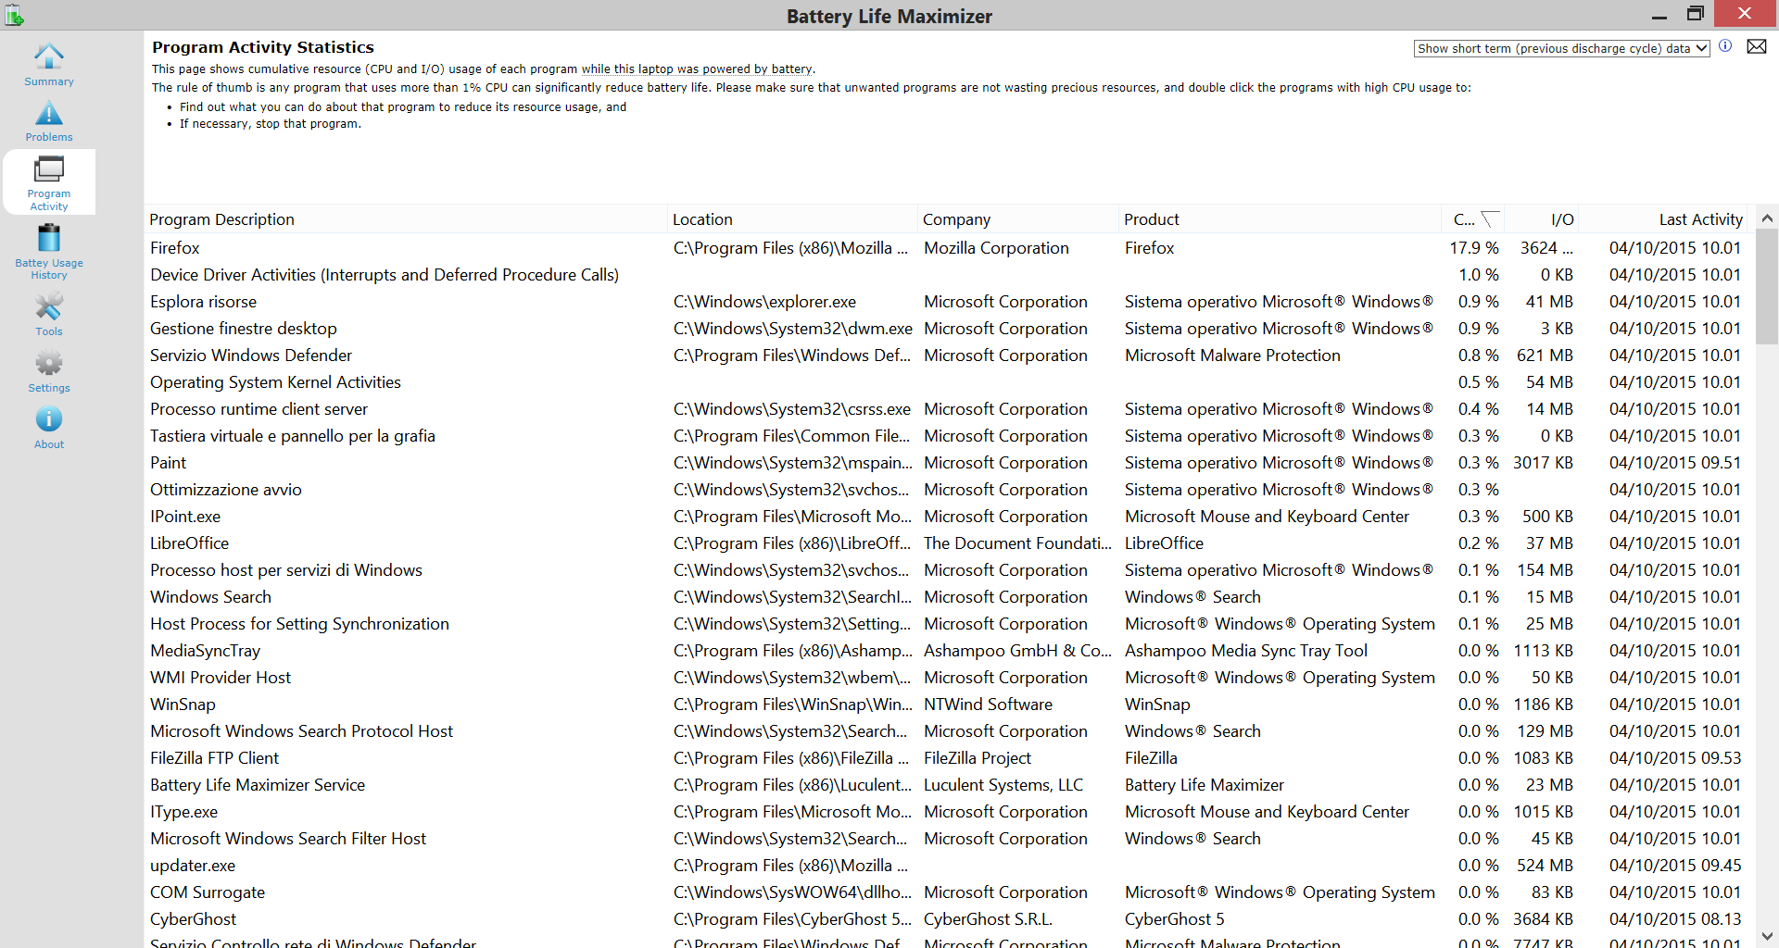Click The Document Foundation company cell

1017,543
